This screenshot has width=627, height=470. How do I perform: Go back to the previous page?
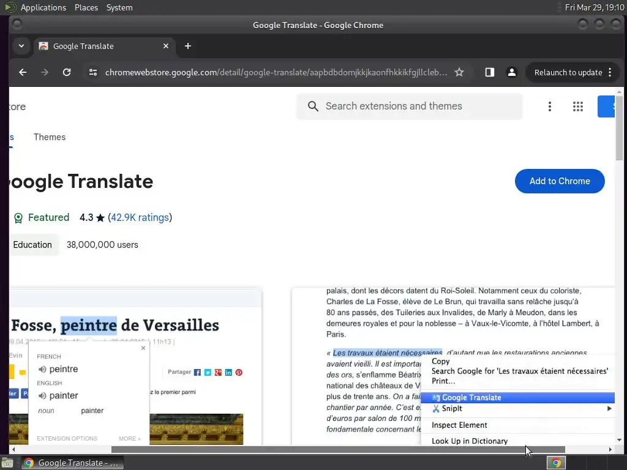(x=23, y=72)
